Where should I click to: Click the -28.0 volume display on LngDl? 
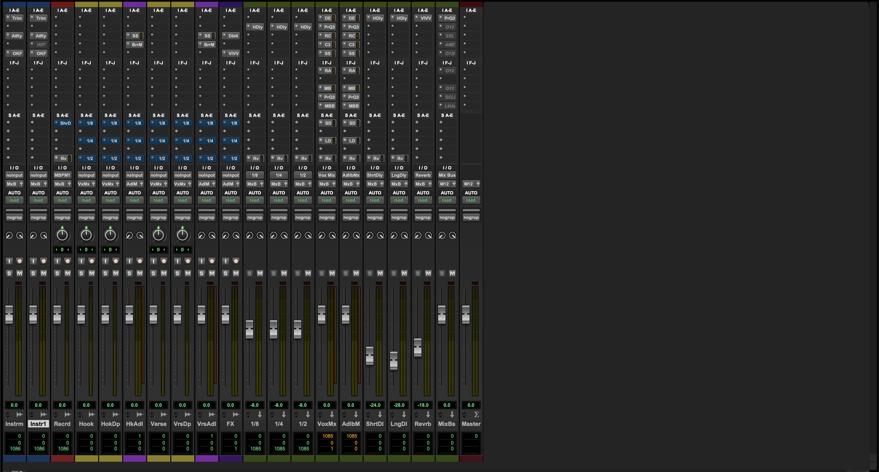[399, 405]
